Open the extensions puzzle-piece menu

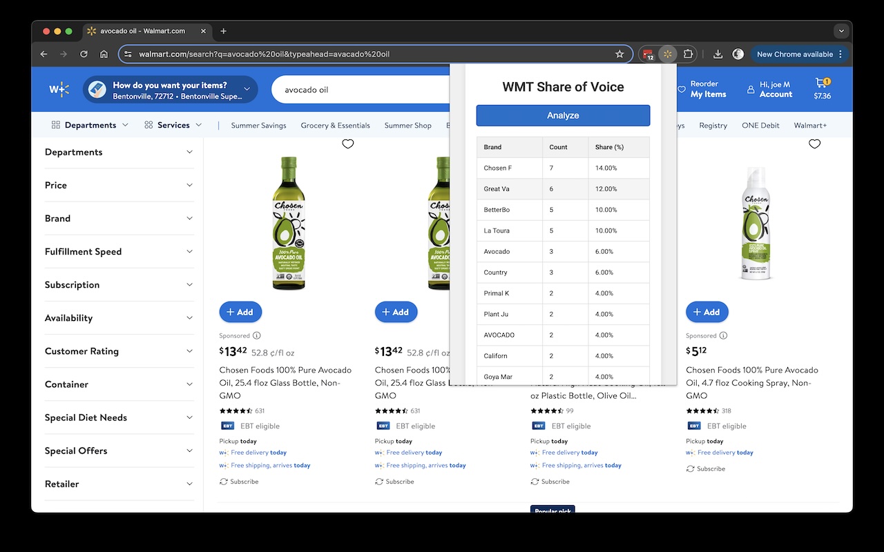[x=688, y=54]
